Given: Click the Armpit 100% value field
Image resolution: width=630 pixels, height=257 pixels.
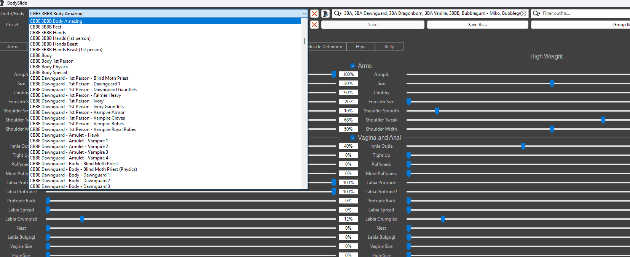Looking at the screenshot, I should coord(348,74).
